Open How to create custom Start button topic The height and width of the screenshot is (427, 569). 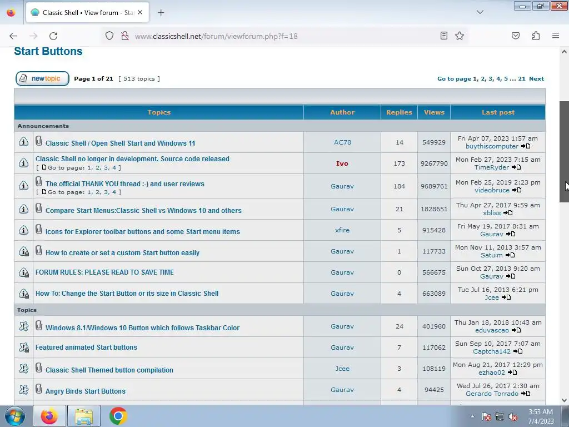point(122,253)
